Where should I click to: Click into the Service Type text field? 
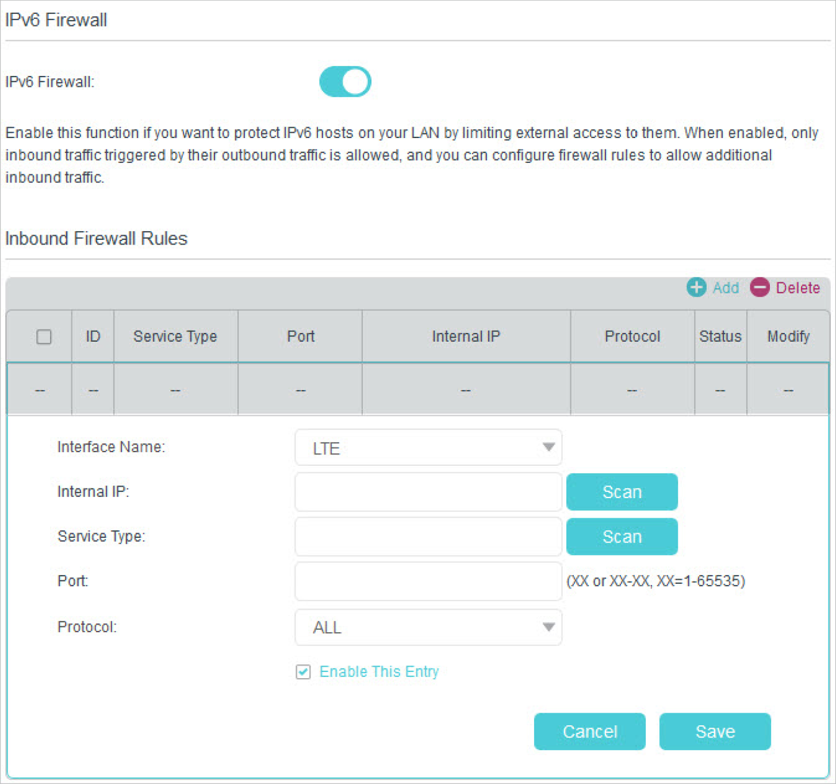tap(428, 537)
